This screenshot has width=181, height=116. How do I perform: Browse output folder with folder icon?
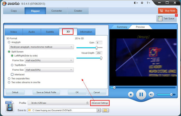(105, 110)
